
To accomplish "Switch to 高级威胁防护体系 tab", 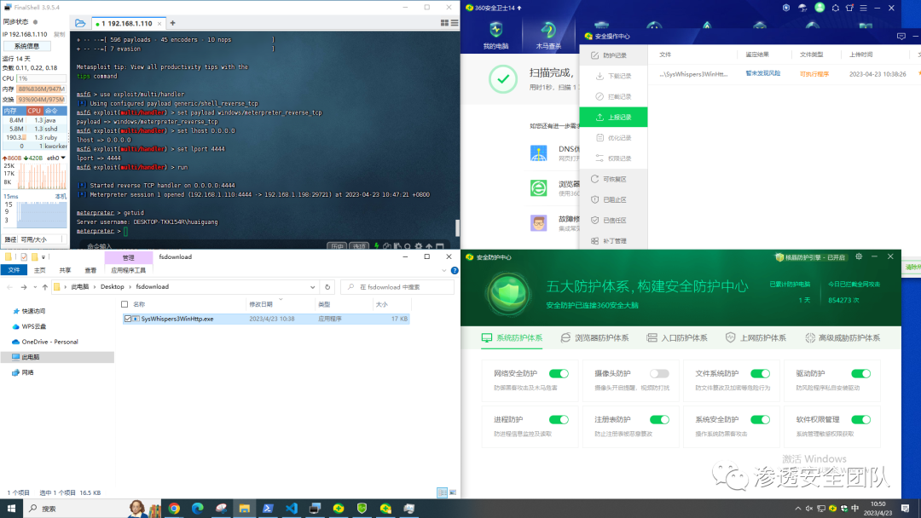I will (x=843, y=338).
